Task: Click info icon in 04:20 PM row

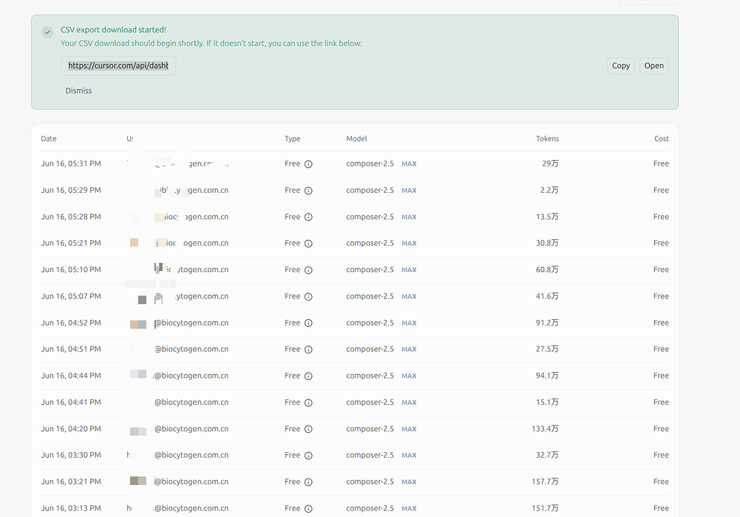Action: (308, 429)
